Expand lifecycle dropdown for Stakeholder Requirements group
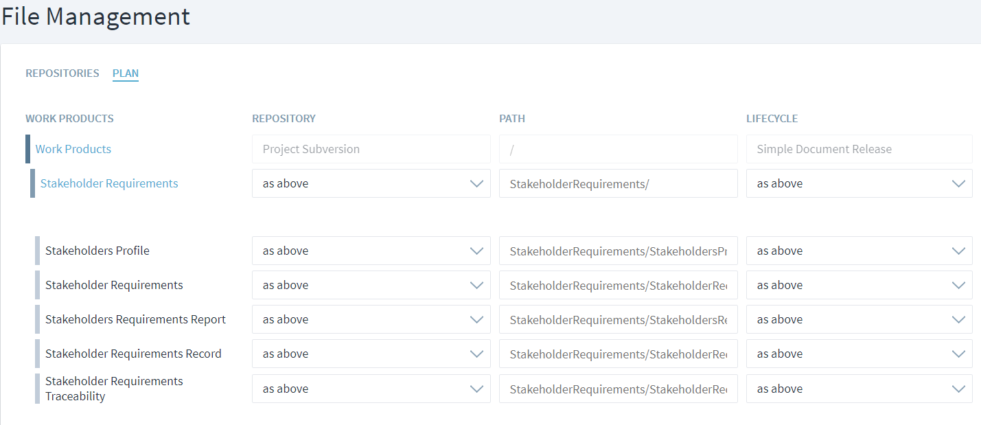981x425 pixels. pyautogui.click(x=859, y=183)
